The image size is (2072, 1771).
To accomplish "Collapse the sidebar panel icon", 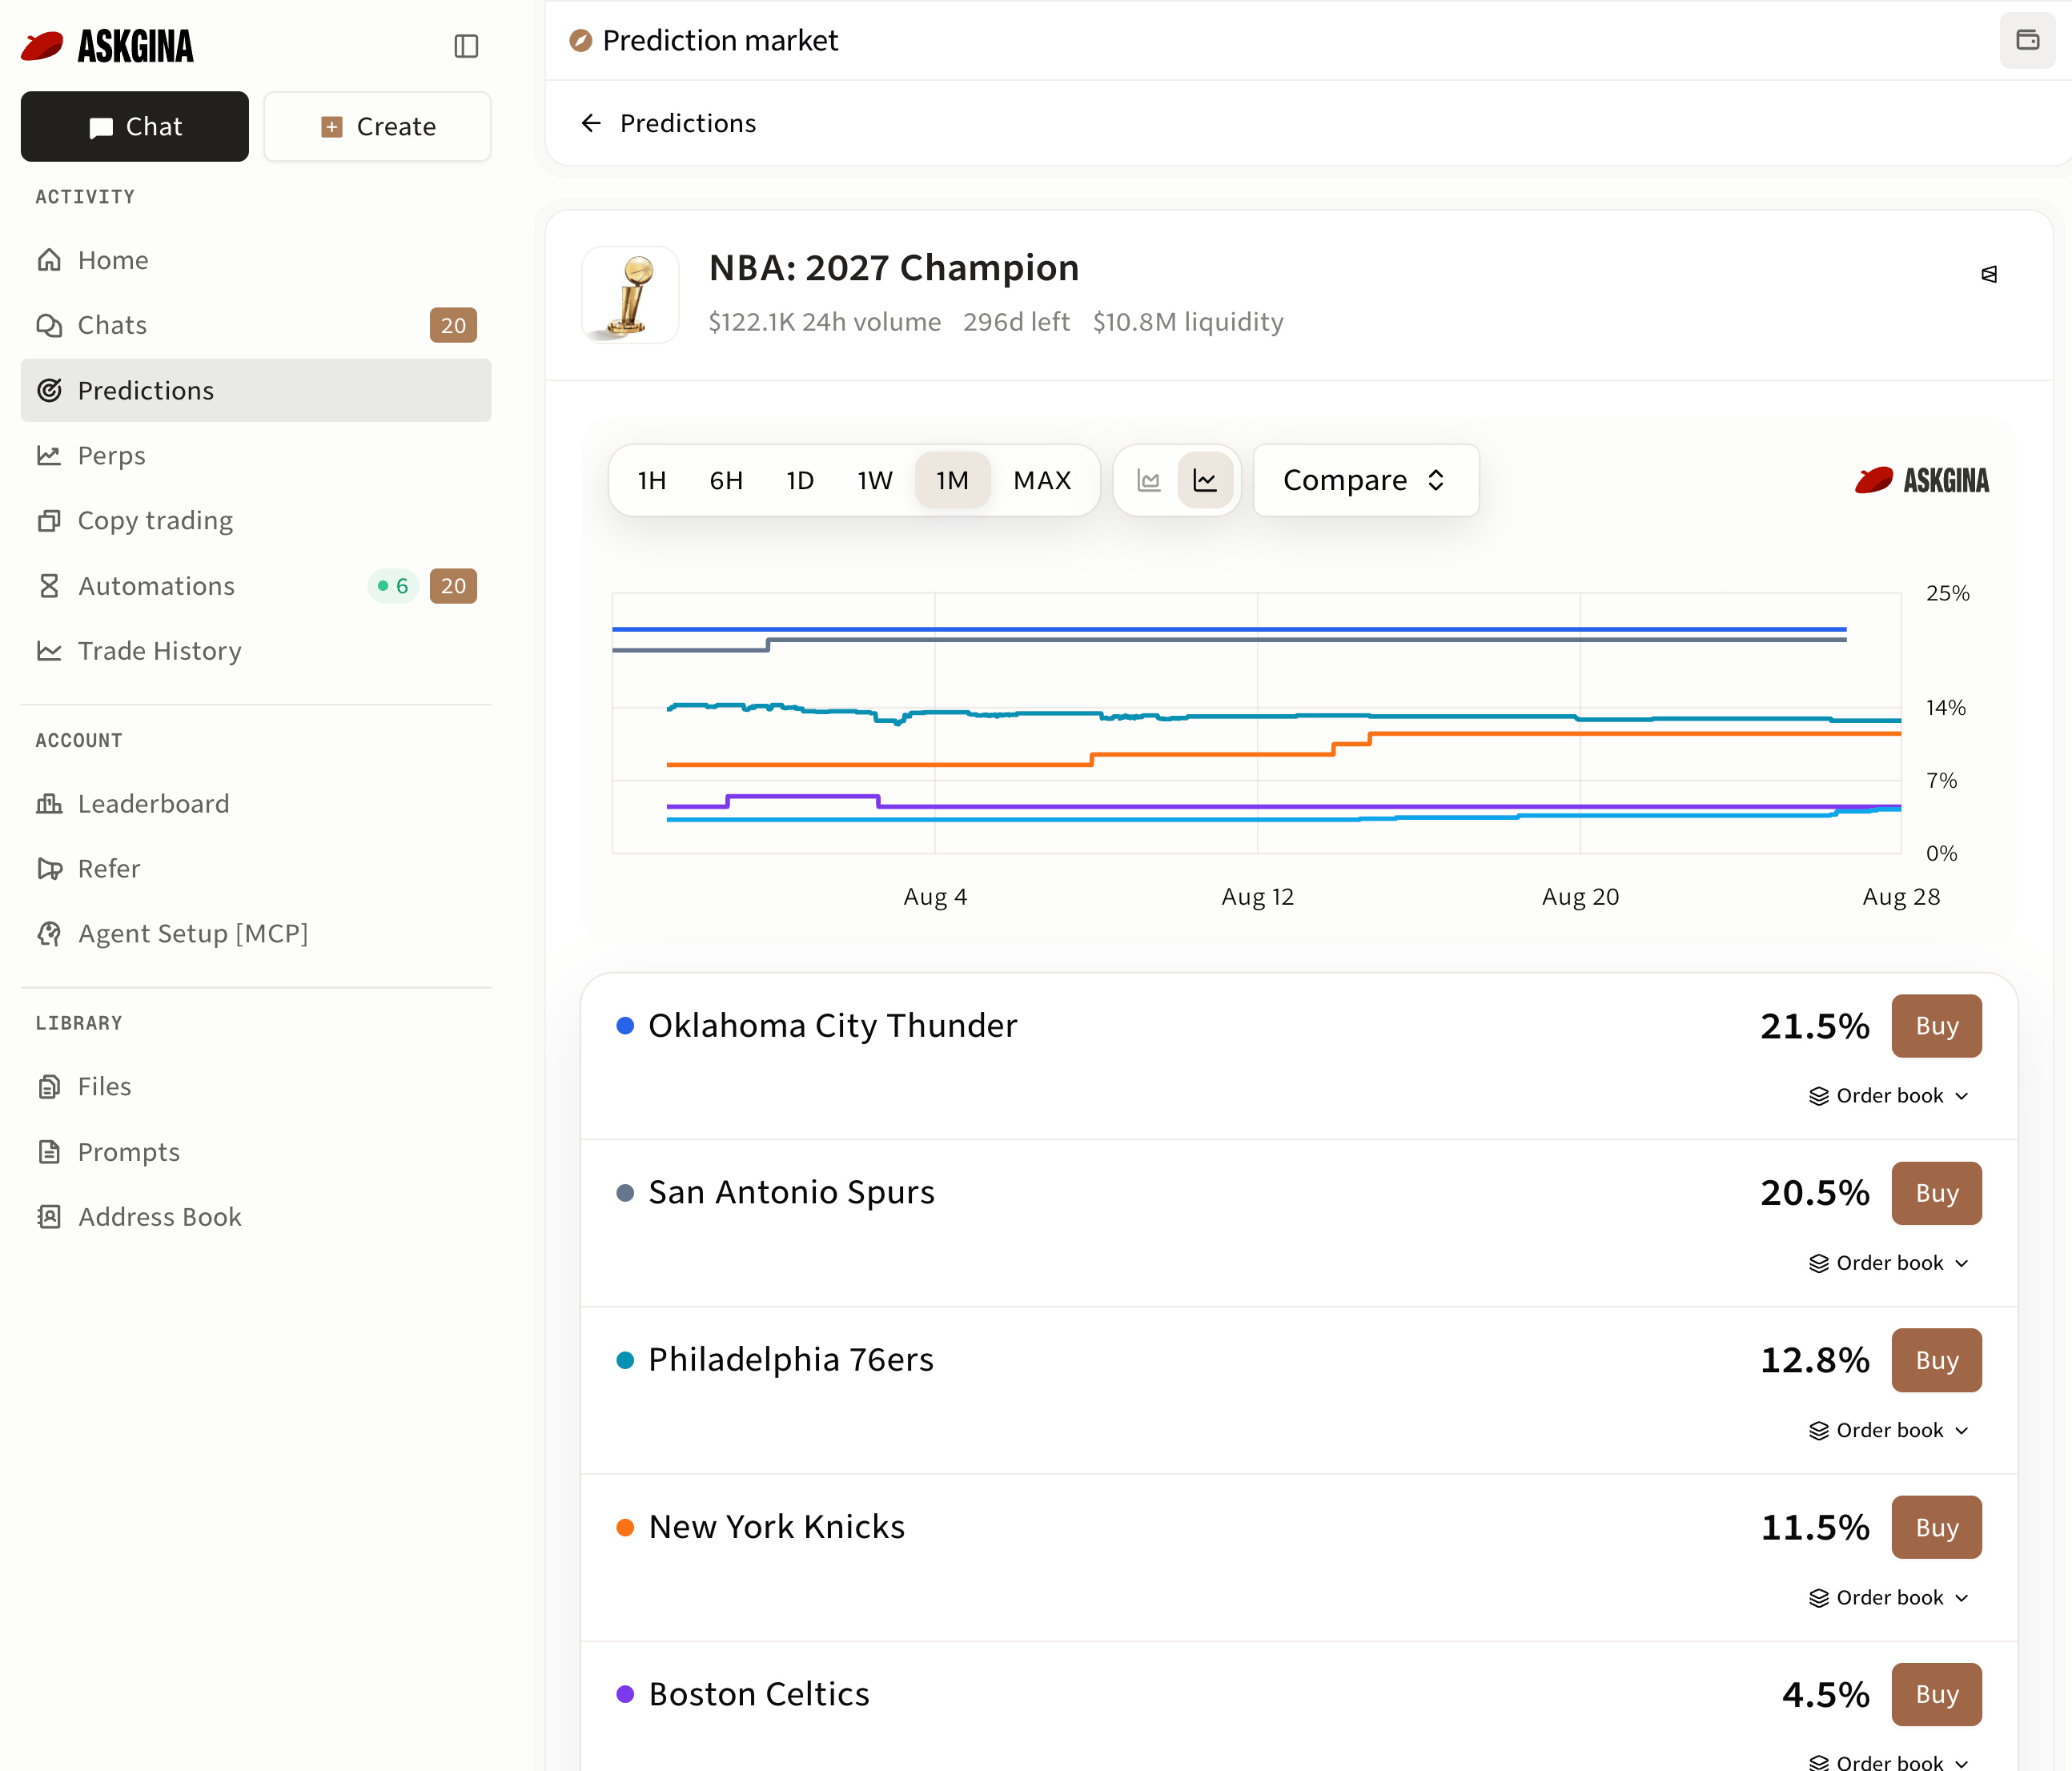I will 466,46.
